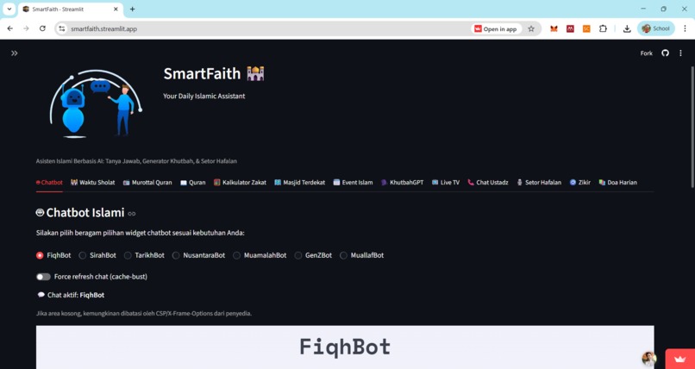This screenshot has height=369, width=695.
Task: Click the orange SC extension icon
Action: 586,28
